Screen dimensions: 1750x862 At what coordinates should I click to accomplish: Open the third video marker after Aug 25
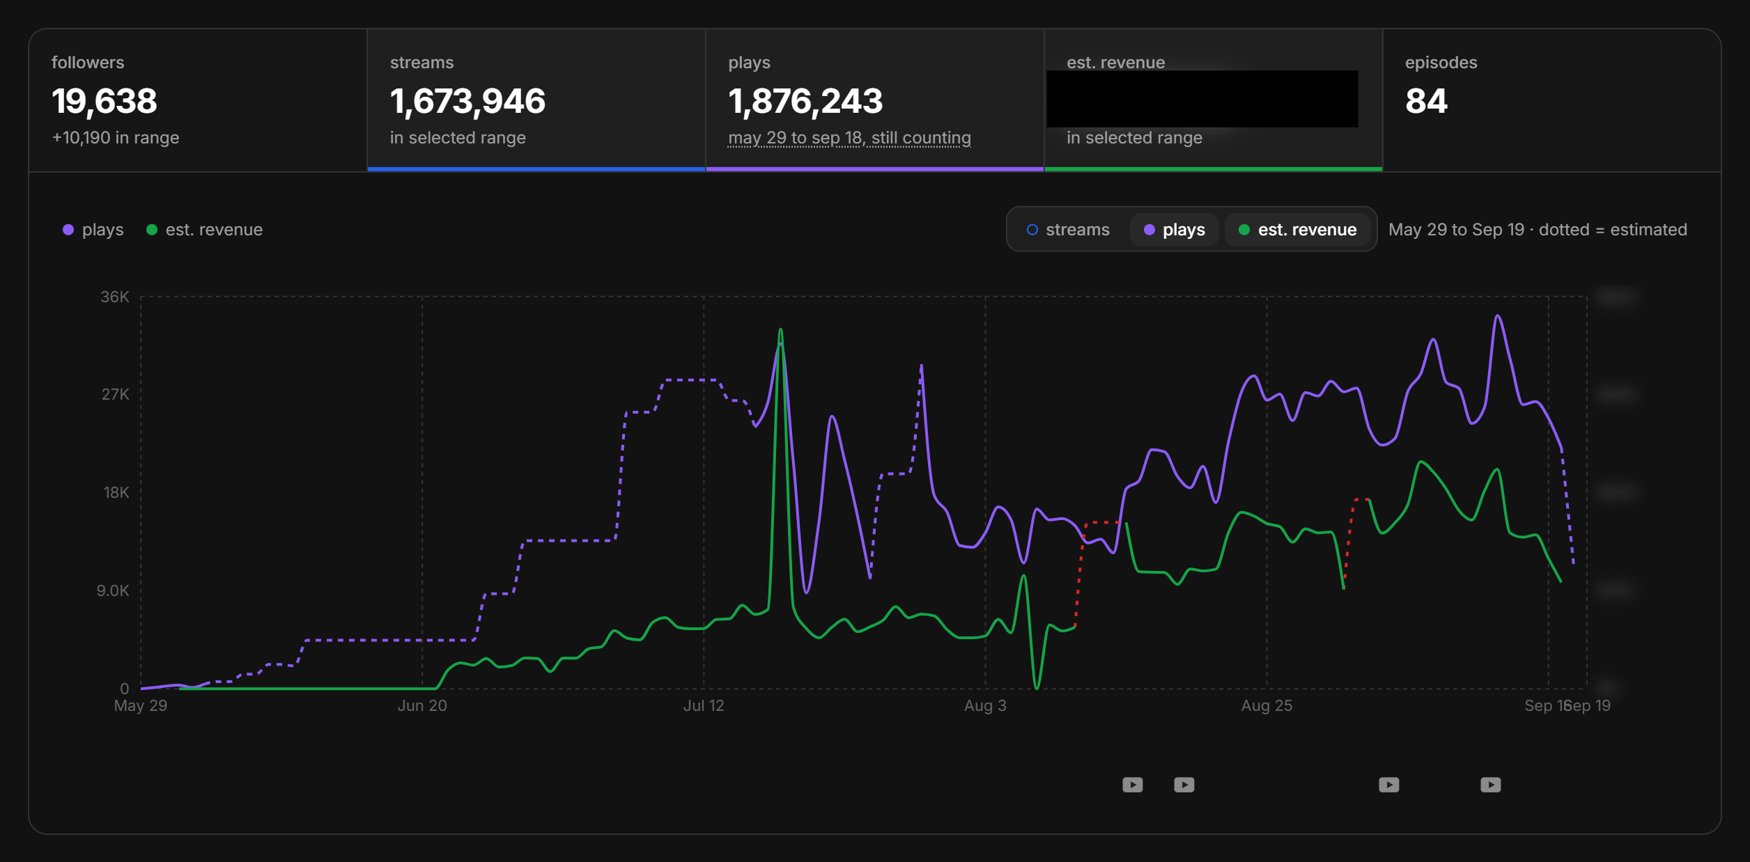1389,785
